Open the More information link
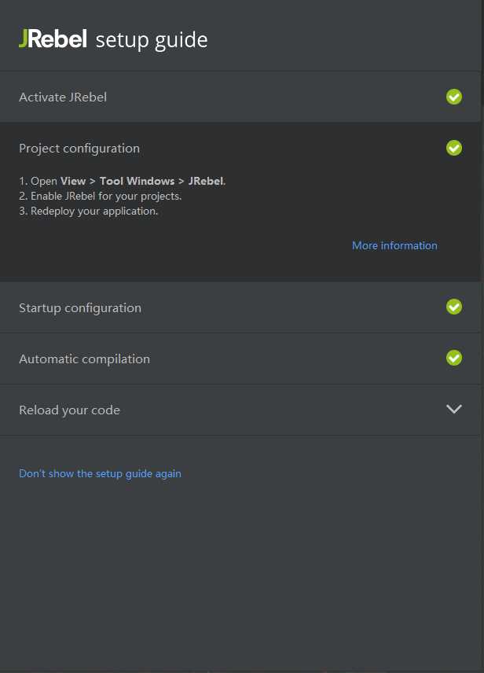The width and height of the screenshot is (484, 673). [394, 246]
